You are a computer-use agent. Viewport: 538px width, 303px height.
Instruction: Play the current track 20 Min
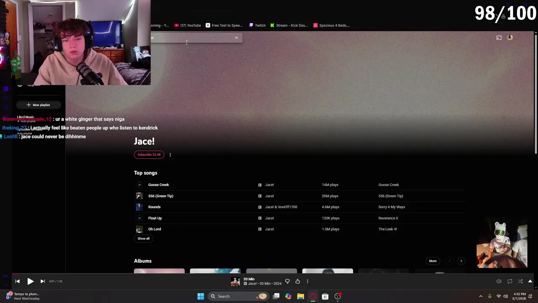[30, 281]
